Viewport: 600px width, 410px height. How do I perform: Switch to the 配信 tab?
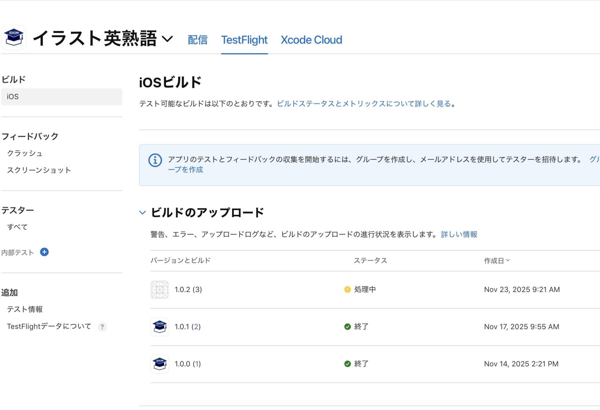click(197, 40)
